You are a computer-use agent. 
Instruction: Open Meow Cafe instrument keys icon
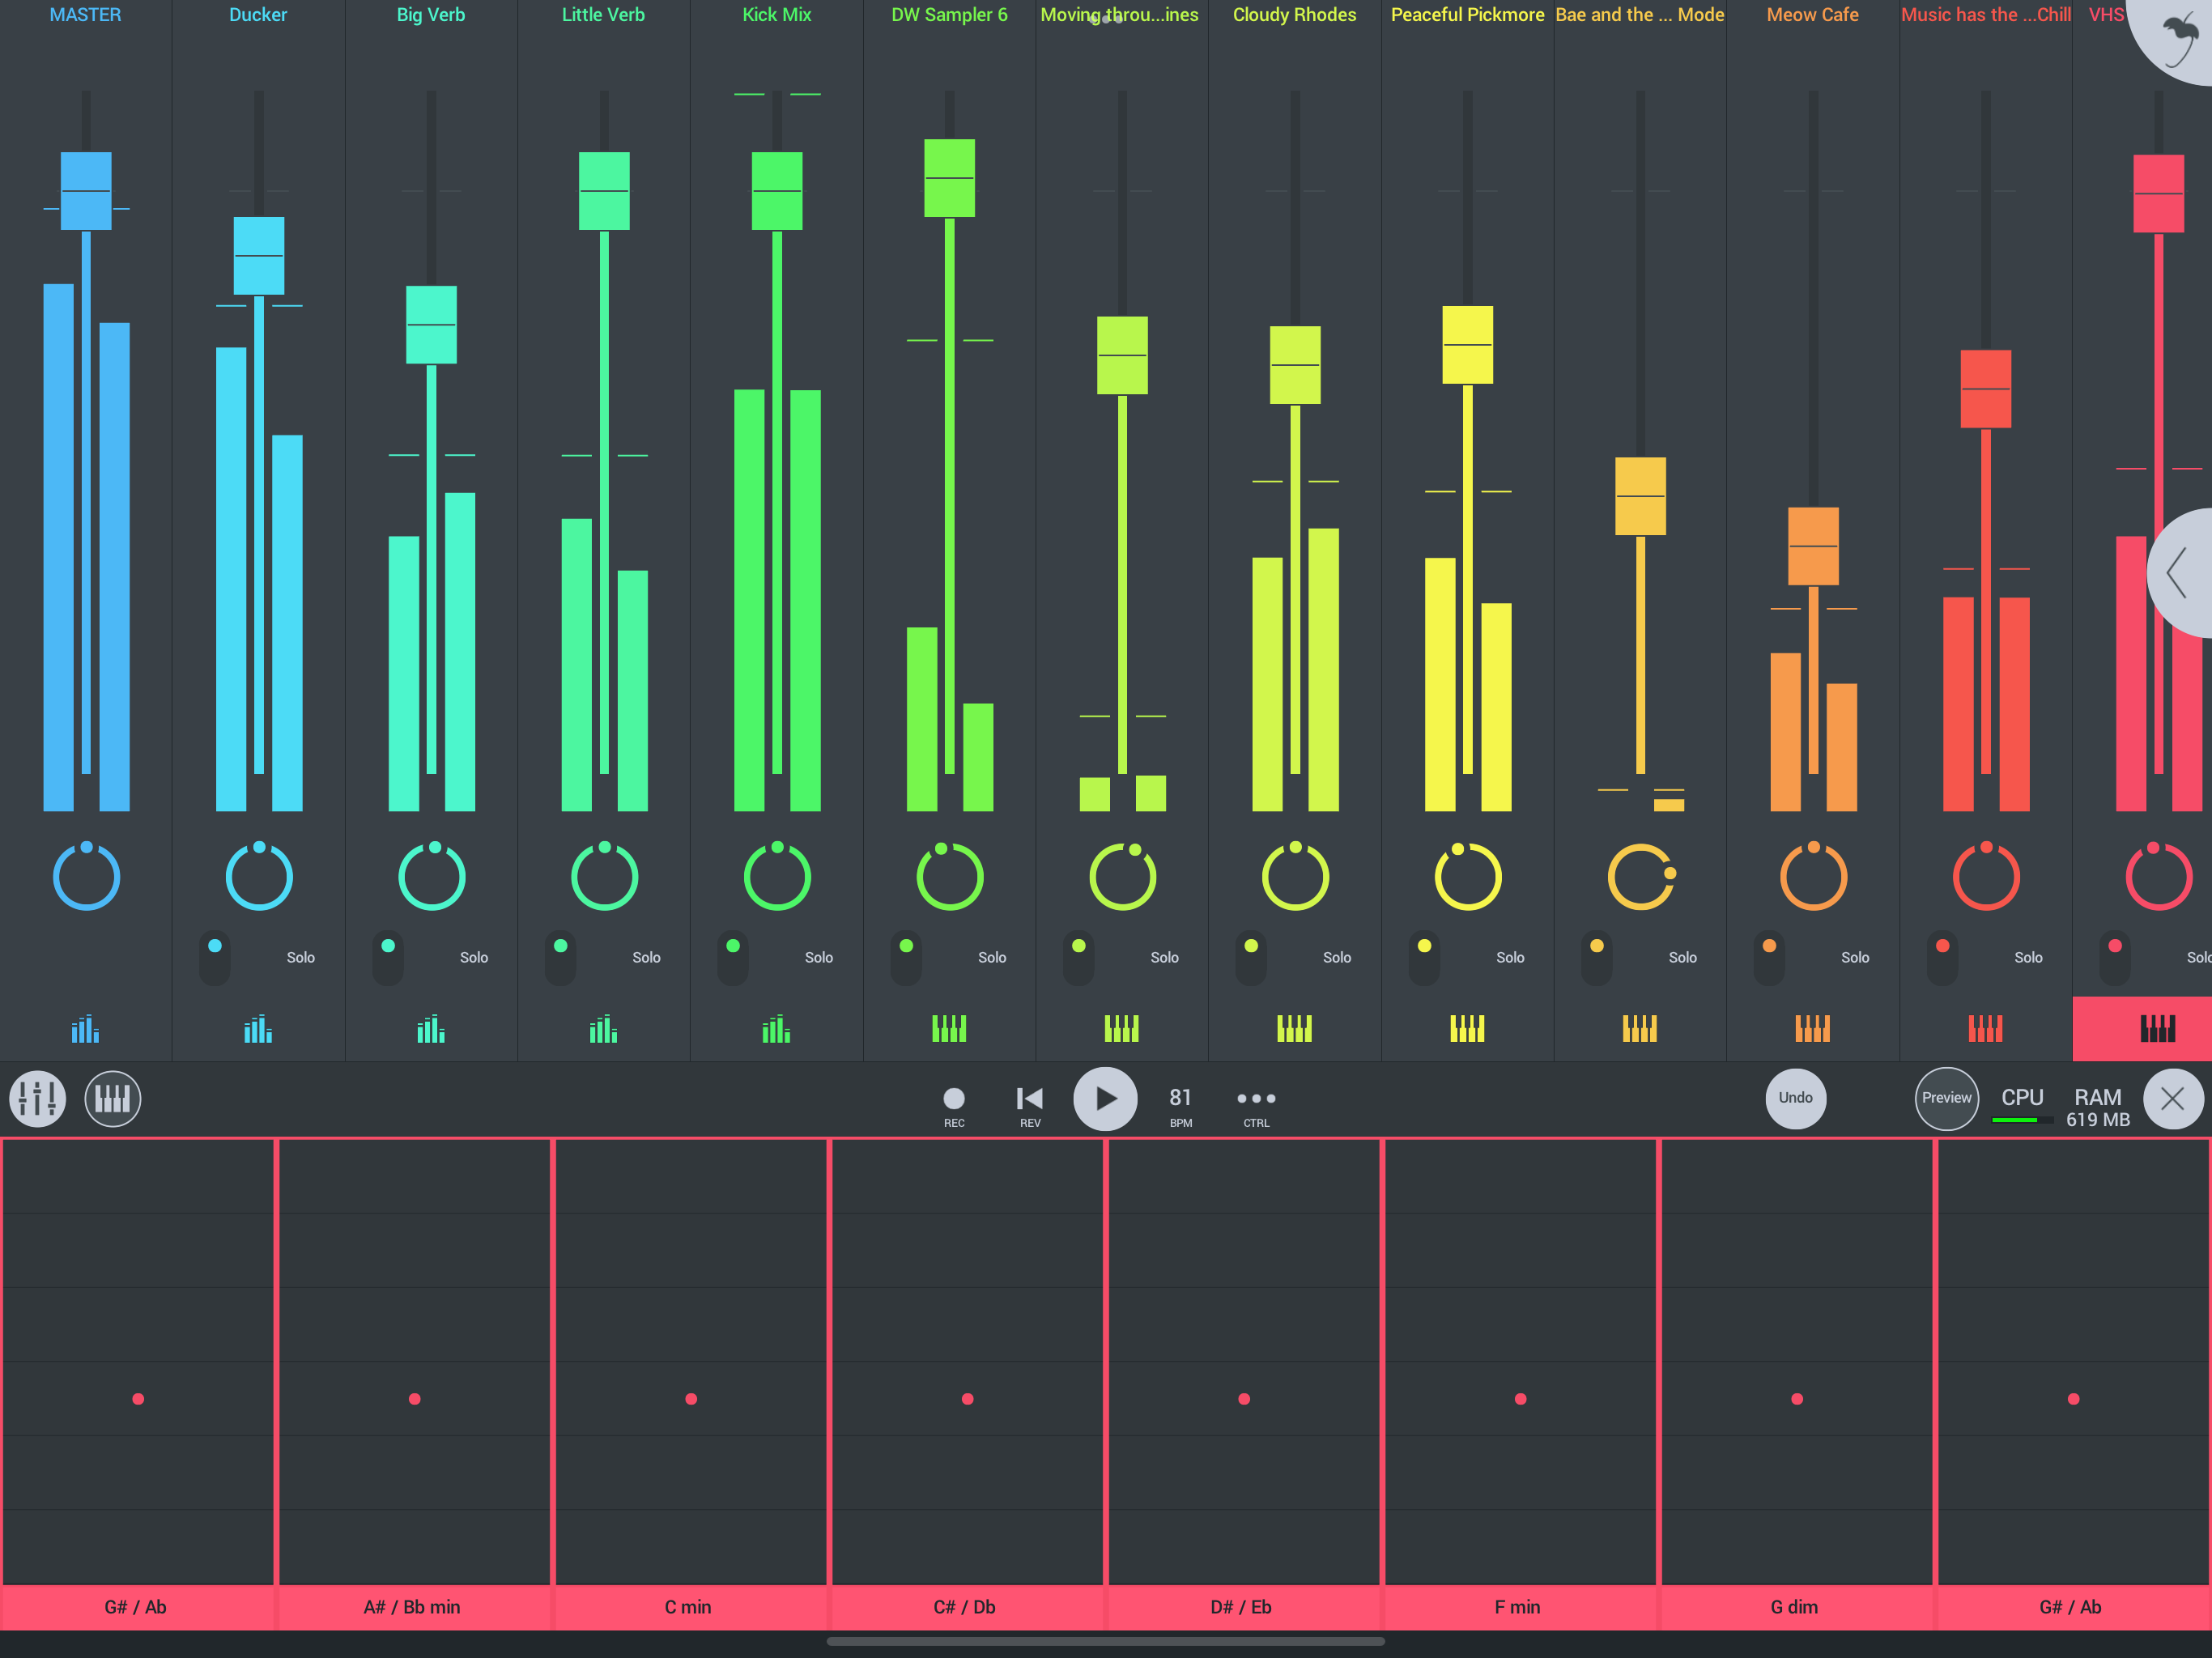pos(1812,1028)
